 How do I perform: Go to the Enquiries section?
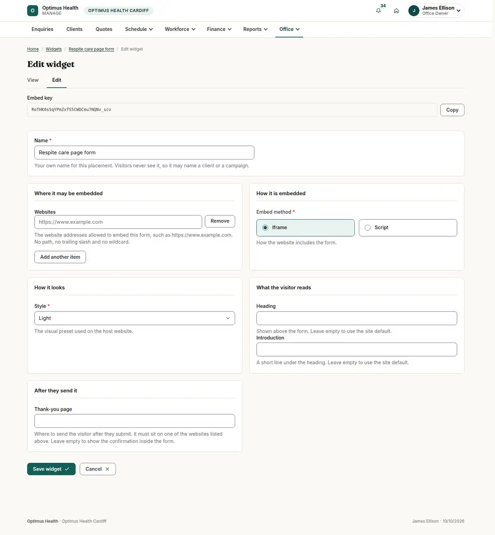click(x=42, y=29)
